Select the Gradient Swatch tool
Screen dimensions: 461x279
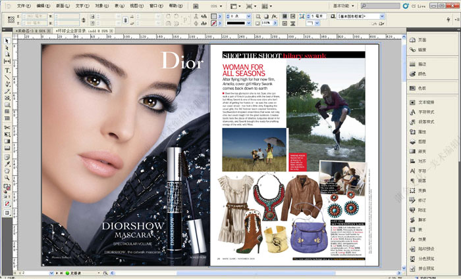(x=7, y=141)
